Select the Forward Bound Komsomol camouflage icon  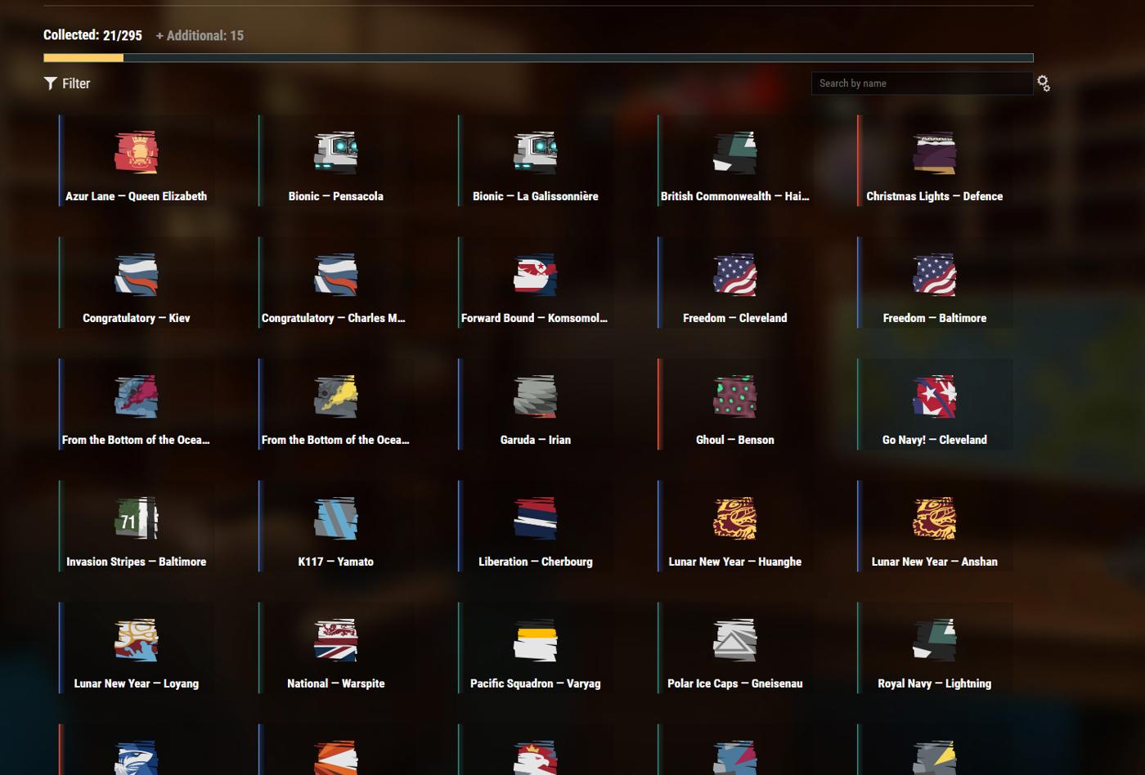[x=535, y=274]
